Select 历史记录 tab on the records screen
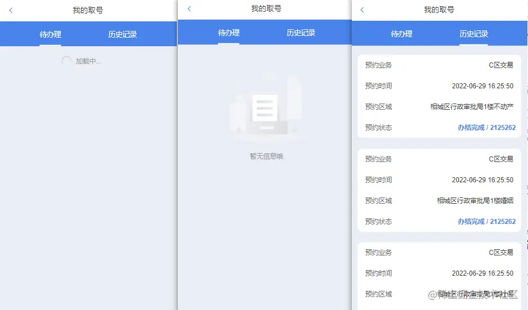528x310 pixels. pos(474,34)
